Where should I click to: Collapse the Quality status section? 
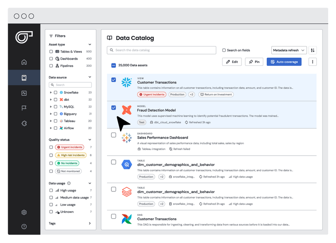pos(90,140)
